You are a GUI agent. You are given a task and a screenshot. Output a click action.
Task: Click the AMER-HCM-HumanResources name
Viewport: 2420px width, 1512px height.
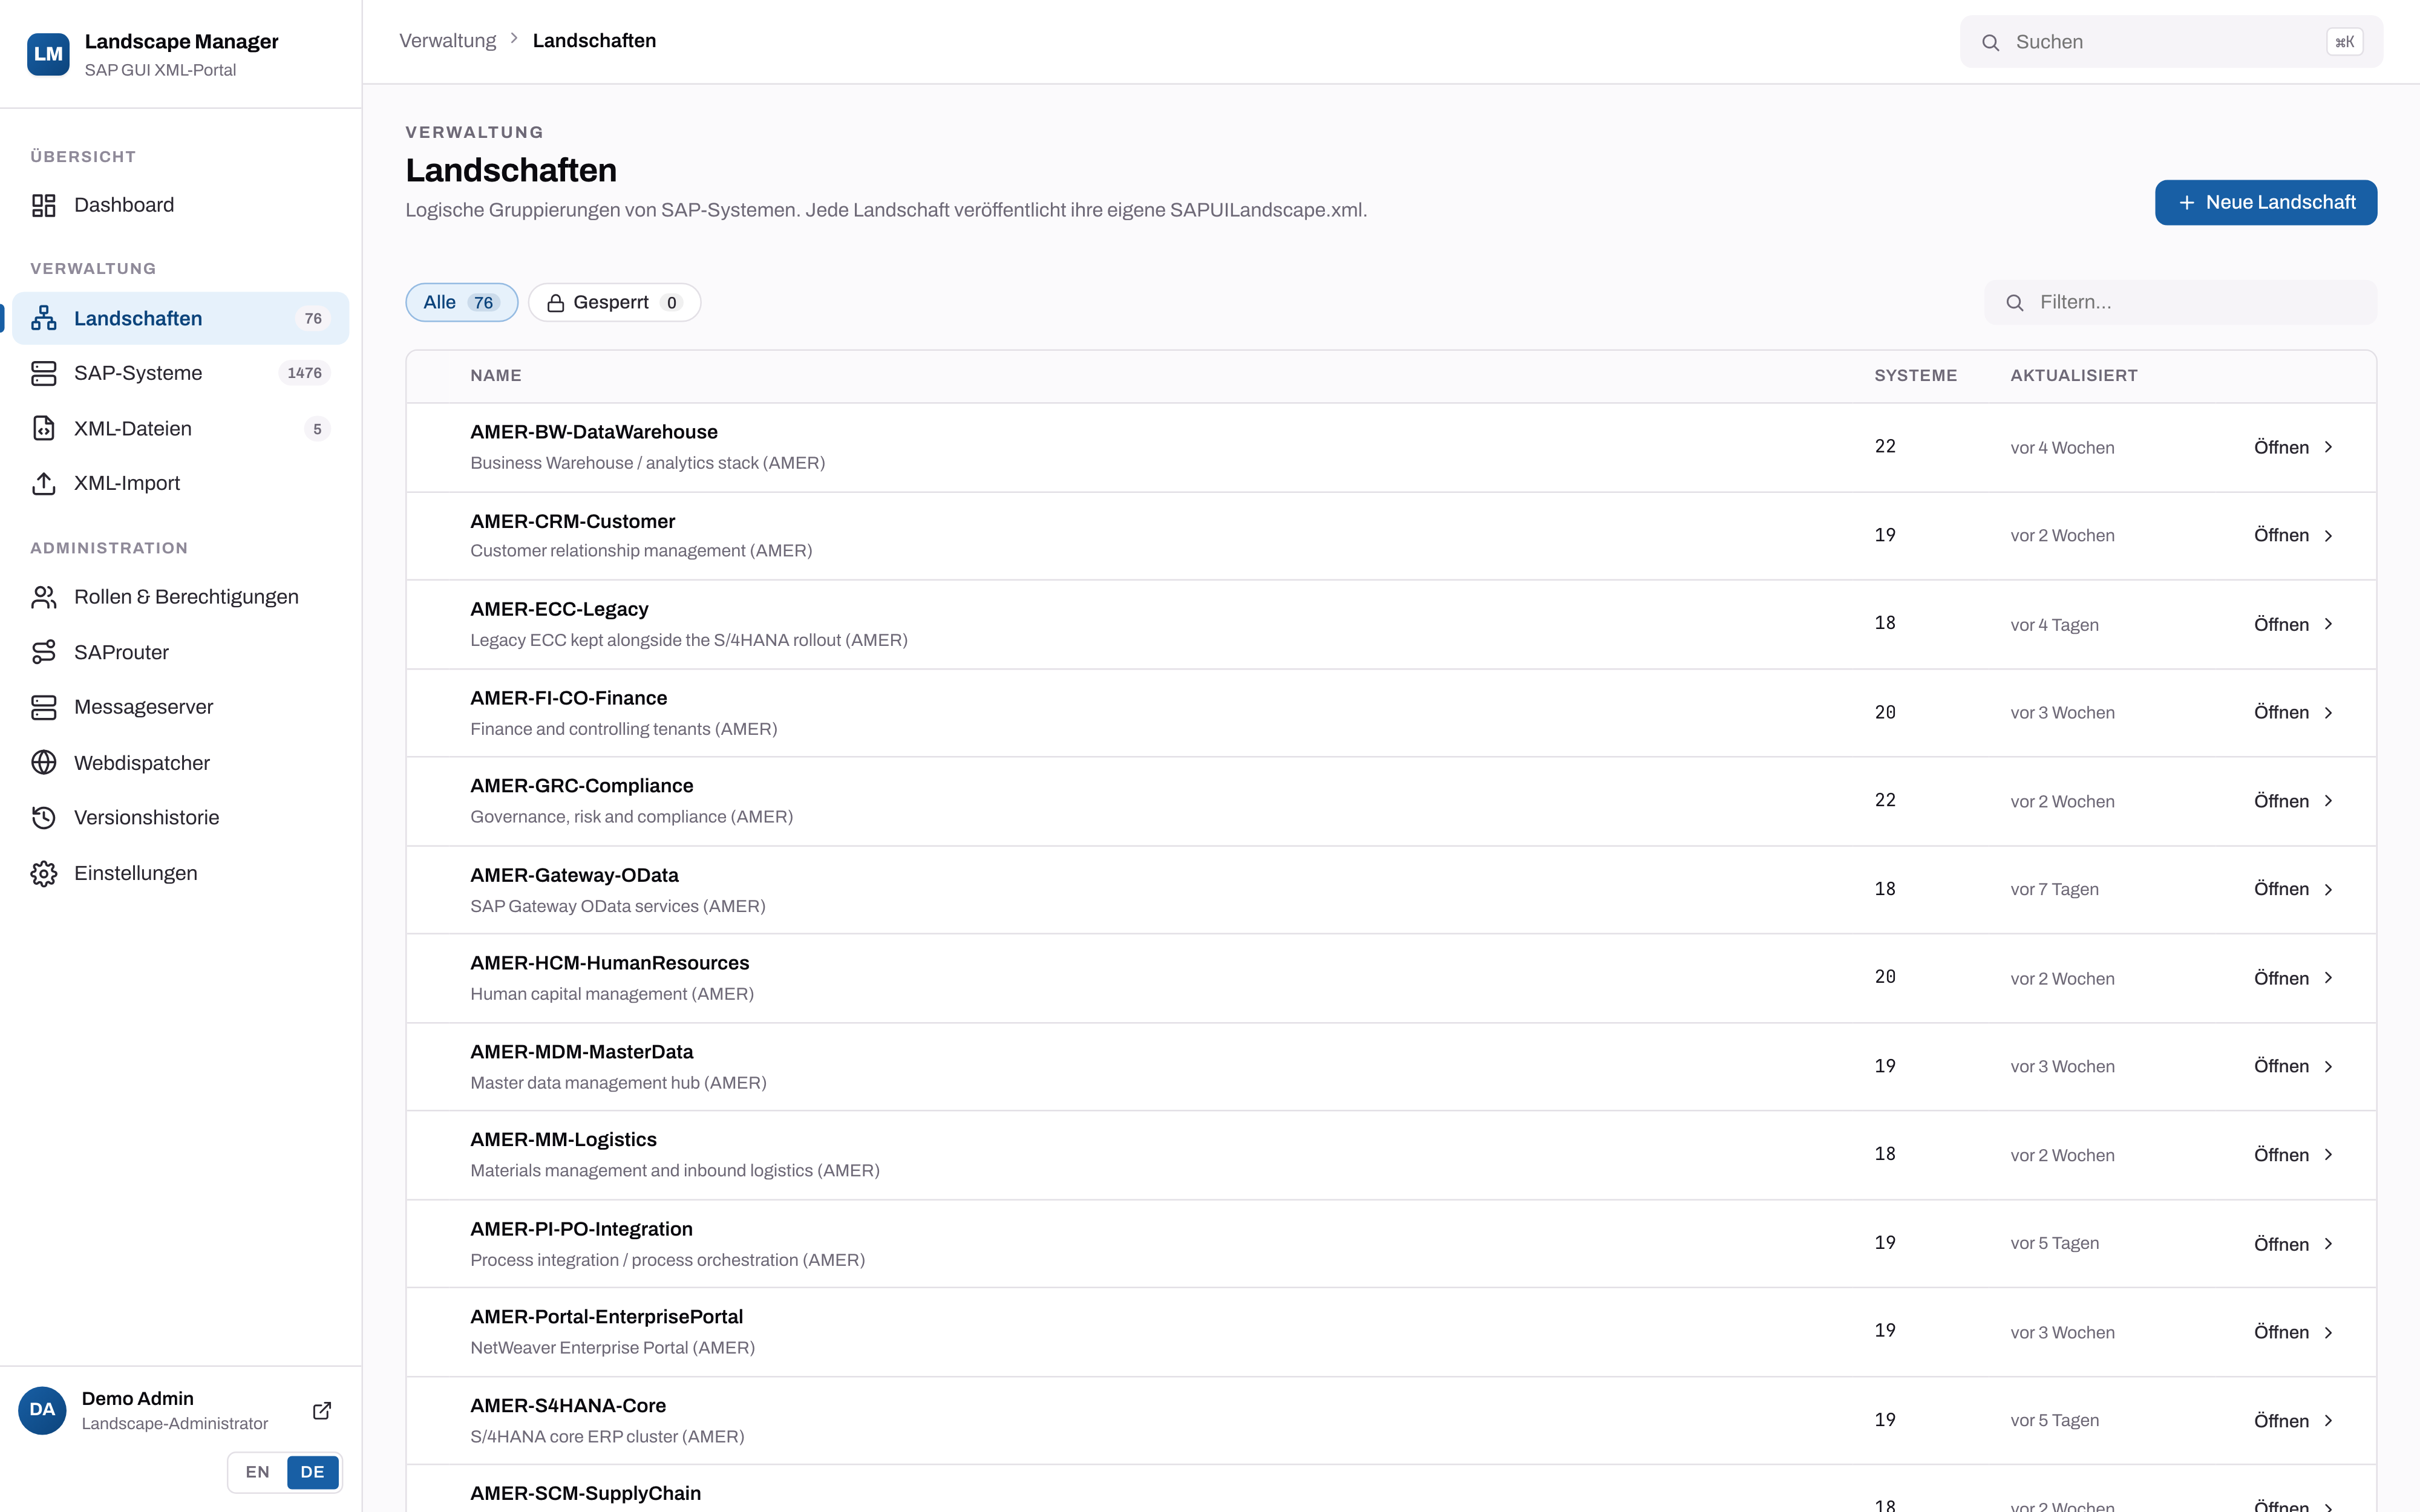610,963
